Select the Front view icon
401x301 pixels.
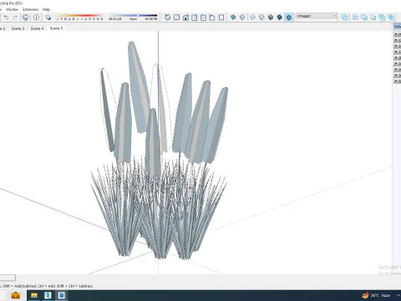tap(185, 18)
